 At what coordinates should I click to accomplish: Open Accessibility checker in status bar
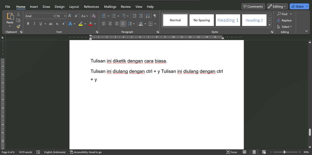(86, 152)
